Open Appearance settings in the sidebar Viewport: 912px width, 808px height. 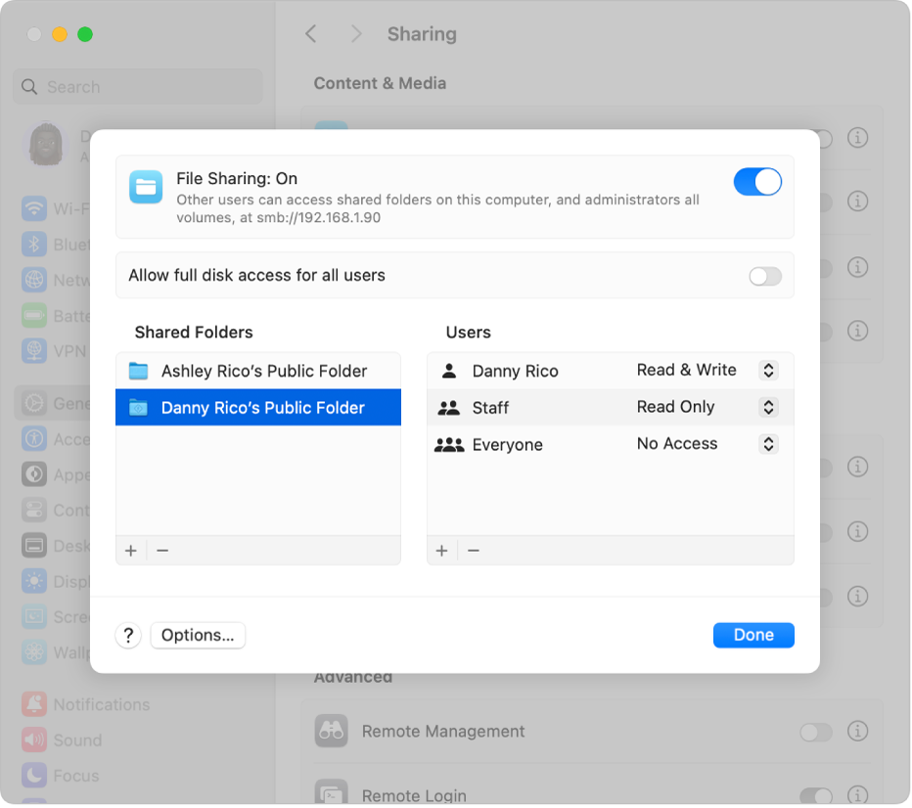(54, 474)
